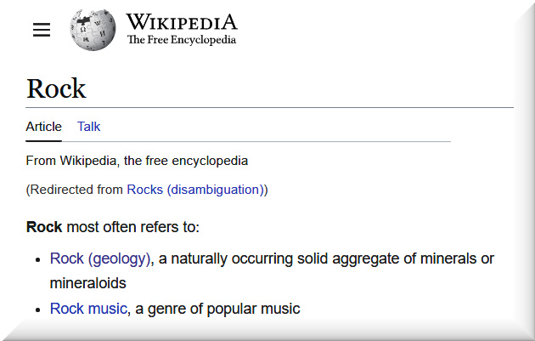535x341 pixels.
Task: Click "The Free Encyclopedia" tagline
Action: pos(181,40)
